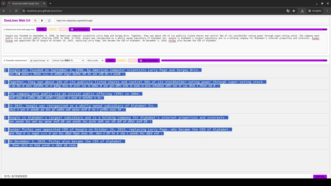Viewport: 331px width, 186px height.
Task: Click line "Google is Alphabet's largest subsidiary"
Action: [117, 118]
